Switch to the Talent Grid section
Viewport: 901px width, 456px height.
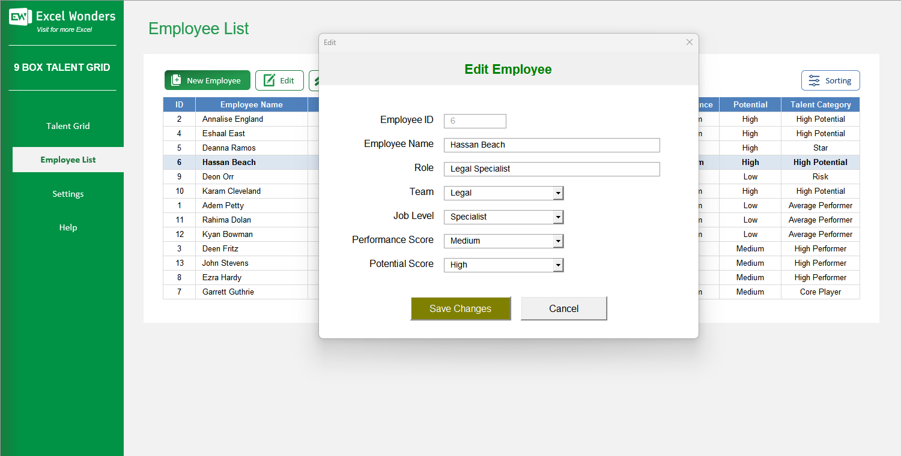pos(67,126)
